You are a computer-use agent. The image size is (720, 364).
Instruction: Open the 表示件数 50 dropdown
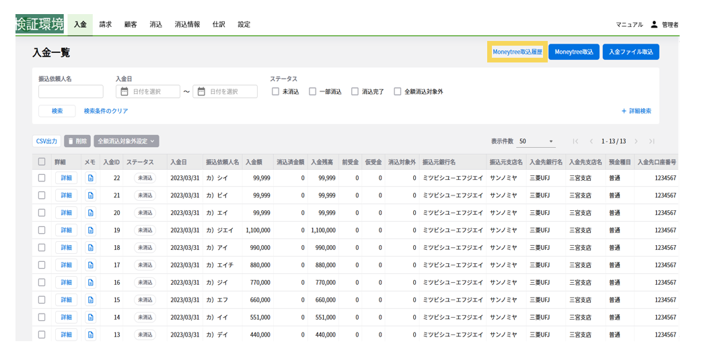point(536,142)
